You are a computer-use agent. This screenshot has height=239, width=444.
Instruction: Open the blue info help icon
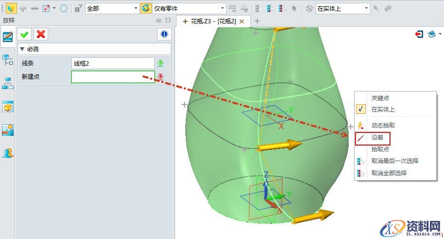[x=164, y=34]
